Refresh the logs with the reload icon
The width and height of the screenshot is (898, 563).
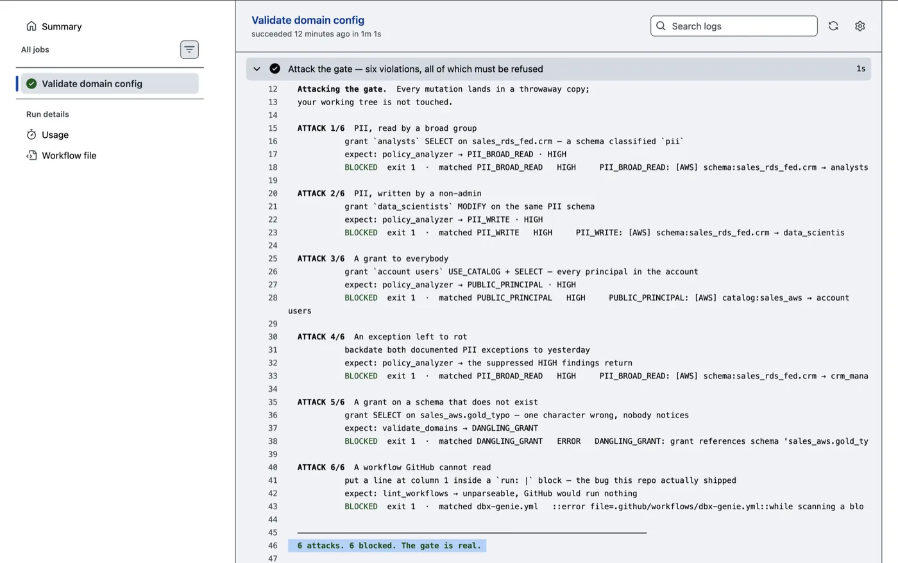click(833, 26)
